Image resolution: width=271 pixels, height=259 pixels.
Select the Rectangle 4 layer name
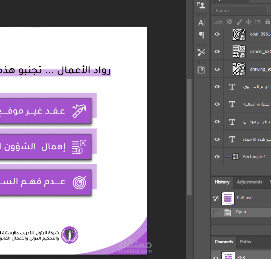254,156
